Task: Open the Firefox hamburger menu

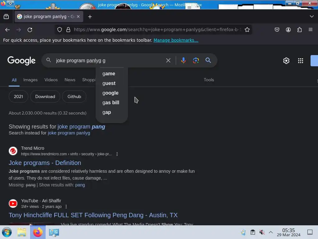Action: 311,30
